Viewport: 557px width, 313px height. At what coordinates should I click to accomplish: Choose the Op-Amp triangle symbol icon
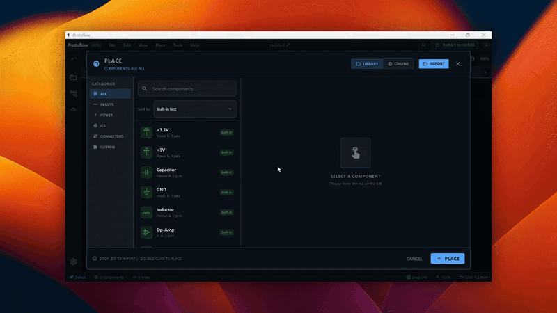tap(146, 232)
